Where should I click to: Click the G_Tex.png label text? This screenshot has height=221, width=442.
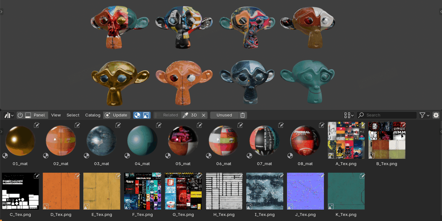coord(183,214)
